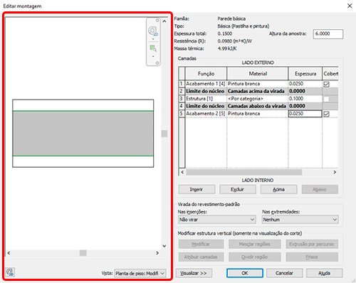Screen dimensions: 356x283
Task: Click the preview scroll down arrow
Action: (164, 246)
